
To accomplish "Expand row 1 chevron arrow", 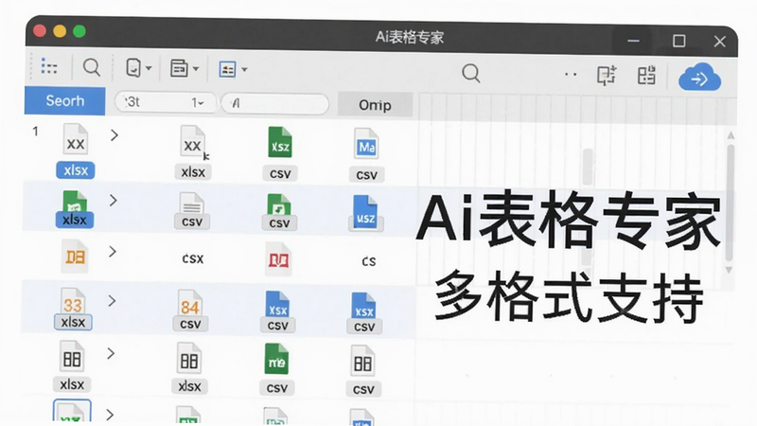I will tap(114, 135).
